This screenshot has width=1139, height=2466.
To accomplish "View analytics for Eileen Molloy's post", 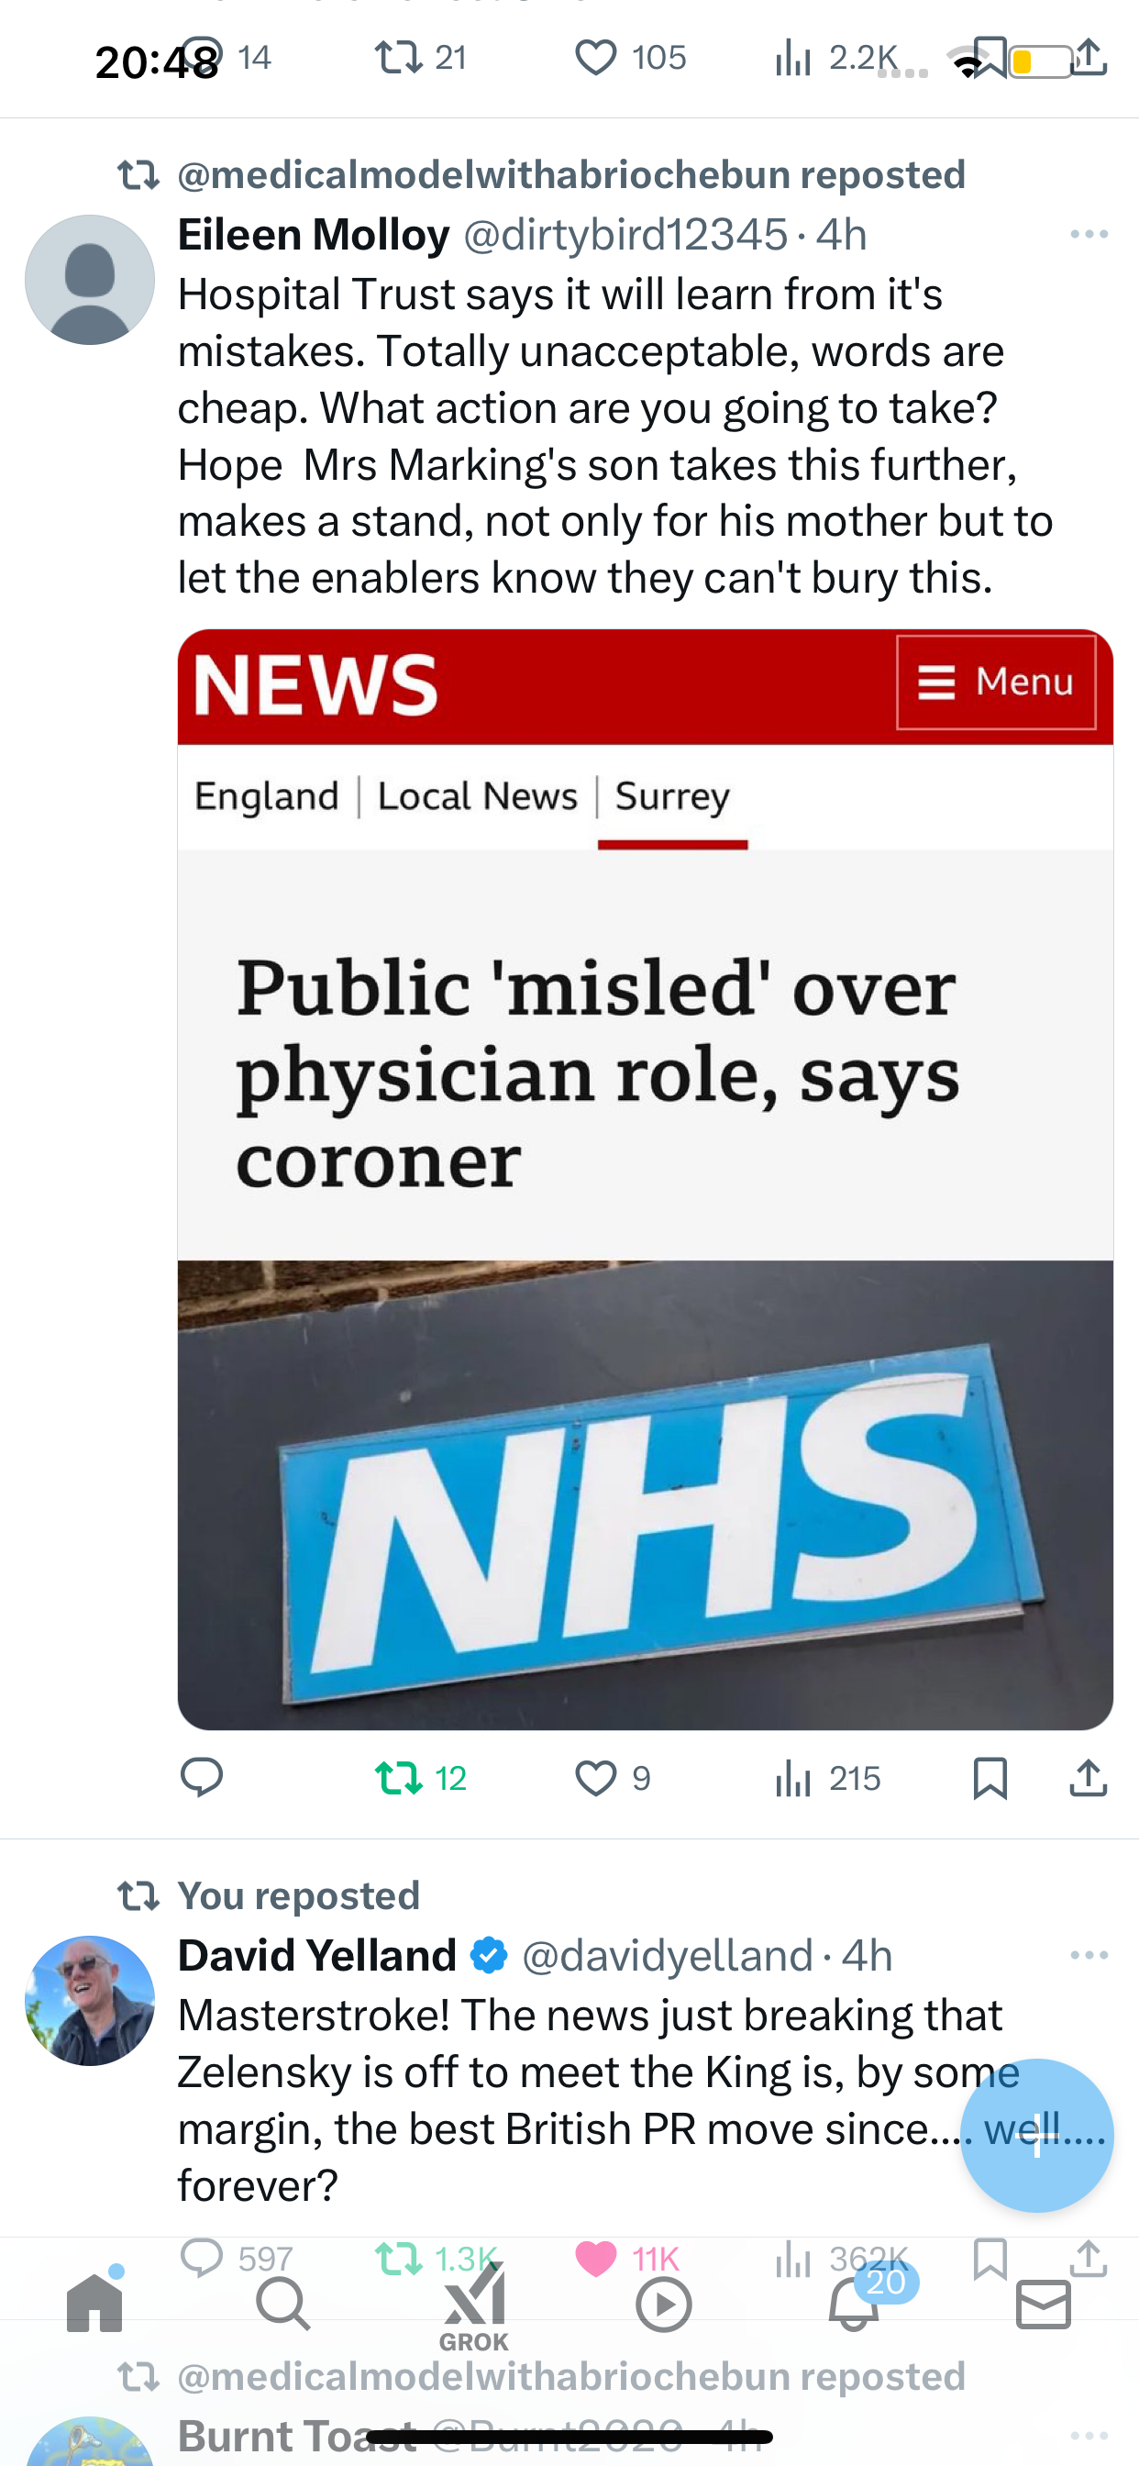I will click(x=827, y=1779).
